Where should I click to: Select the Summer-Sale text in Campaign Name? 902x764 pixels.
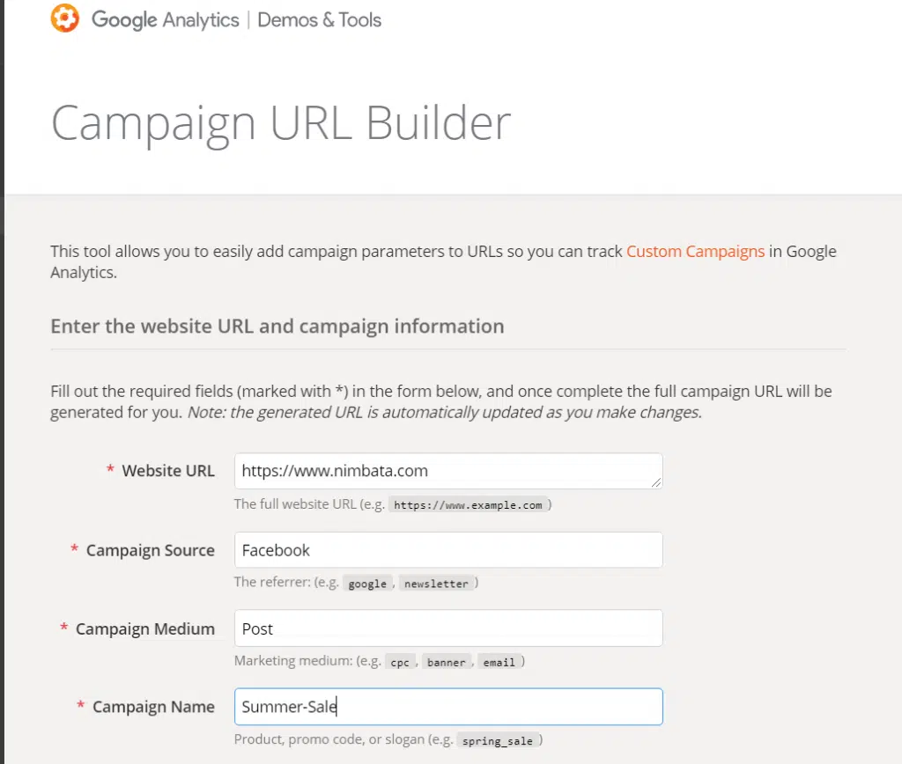tap(289, 706)
